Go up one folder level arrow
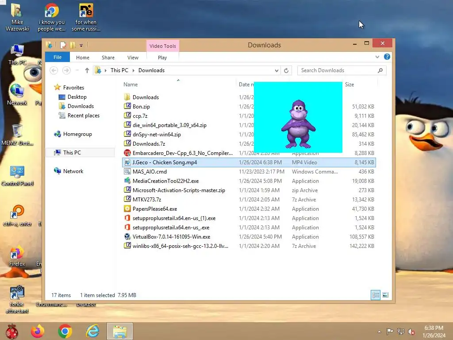The height and width of the screenshot is (340, 453). (87, 70)
